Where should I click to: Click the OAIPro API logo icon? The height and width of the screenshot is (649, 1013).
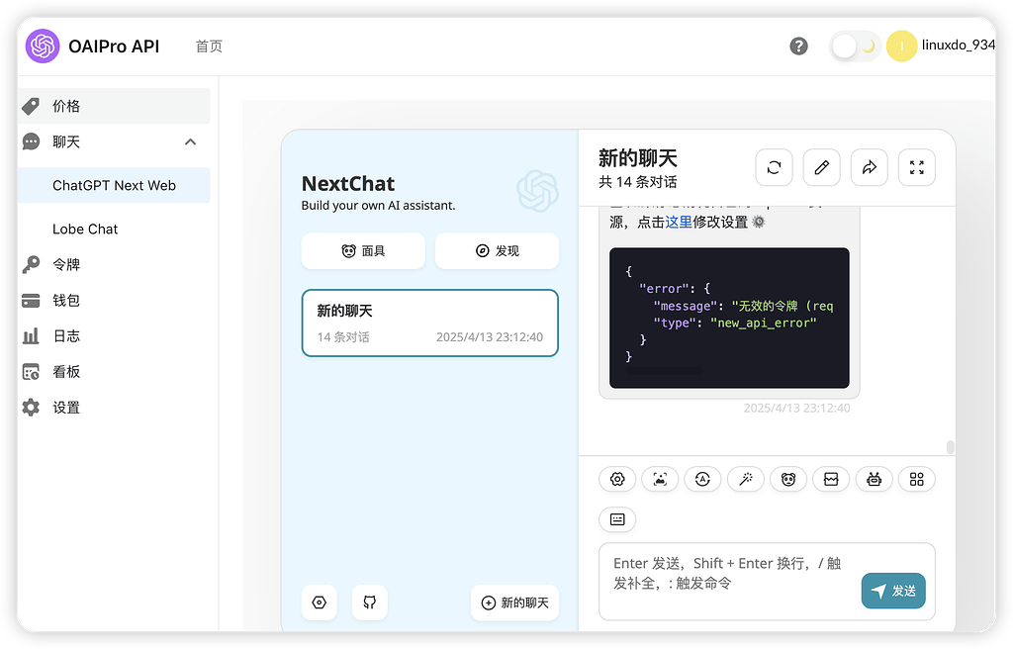[43, 46]
